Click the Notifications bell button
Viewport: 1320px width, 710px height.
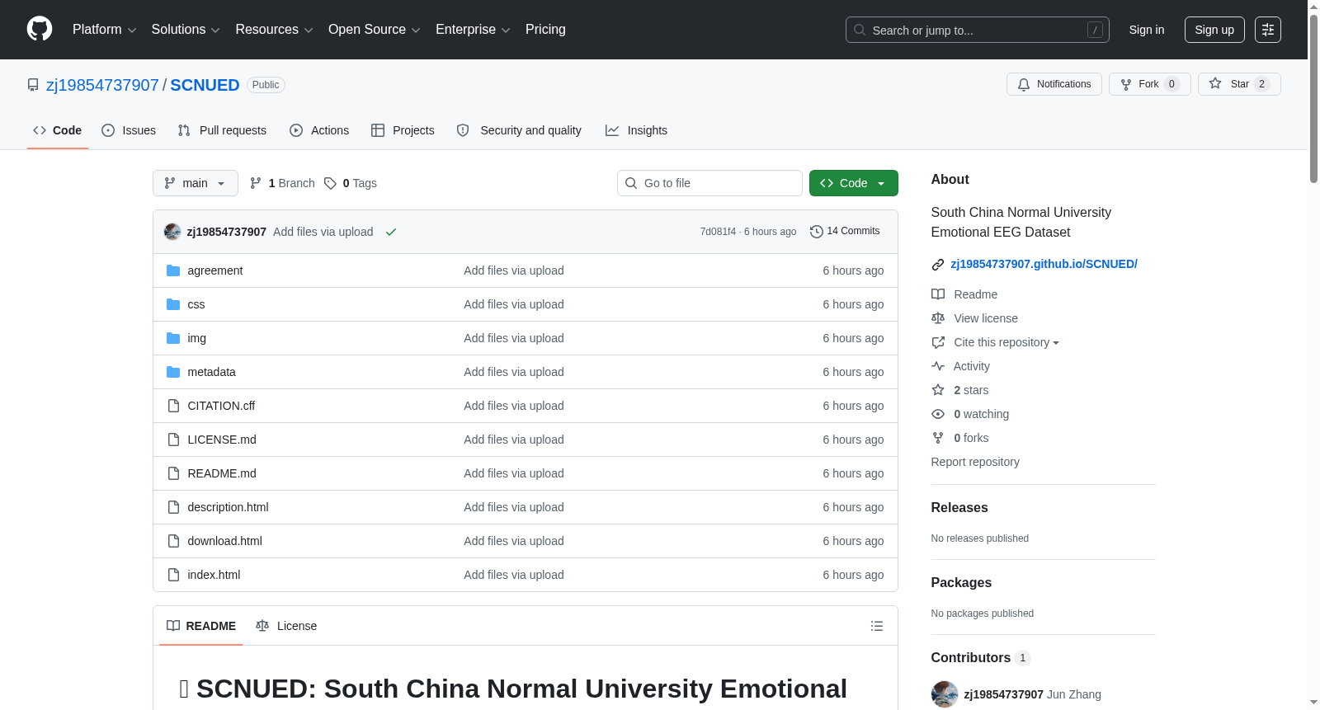click(1054, 84)
